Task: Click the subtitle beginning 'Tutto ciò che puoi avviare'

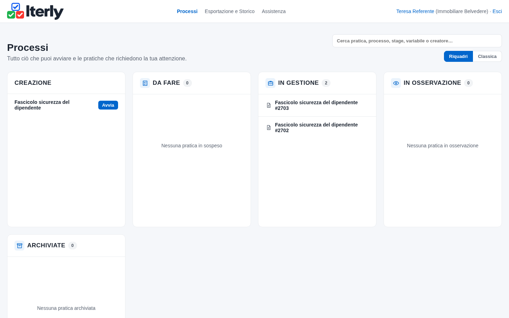Action: pos(97,59)
